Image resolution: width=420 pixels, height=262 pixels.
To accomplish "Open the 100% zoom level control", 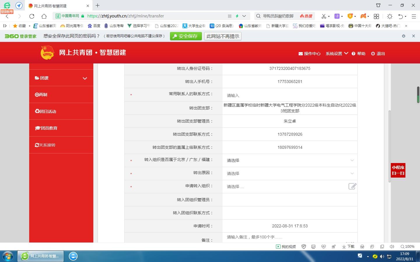I will click(x=407, y=247).
